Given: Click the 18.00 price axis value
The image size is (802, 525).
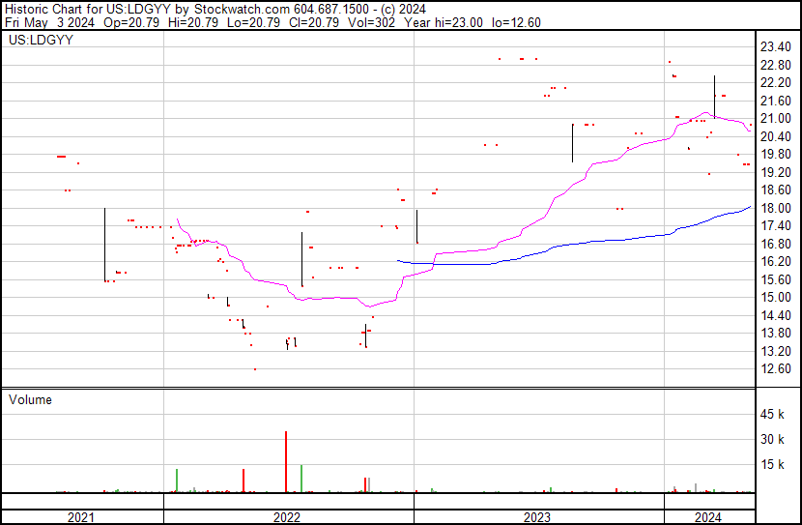Looking at the screenshot, I should click(x=775, y=208).
